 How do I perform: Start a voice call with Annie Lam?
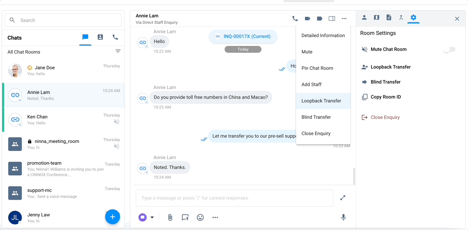[295, 19]
